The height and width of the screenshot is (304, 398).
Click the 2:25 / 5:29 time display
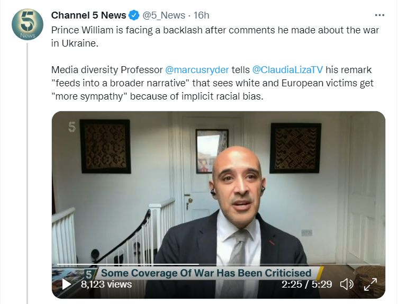(306, 284)
